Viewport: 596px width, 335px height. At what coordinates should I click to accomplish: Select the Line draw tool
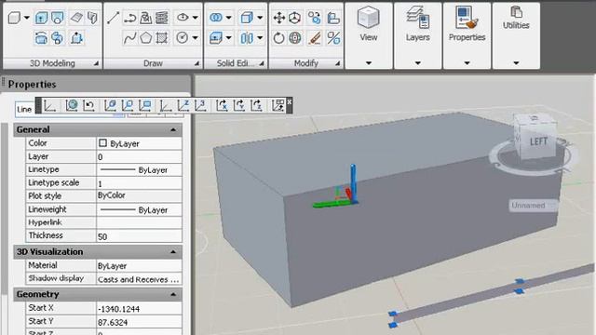click(x=113, y=18)
